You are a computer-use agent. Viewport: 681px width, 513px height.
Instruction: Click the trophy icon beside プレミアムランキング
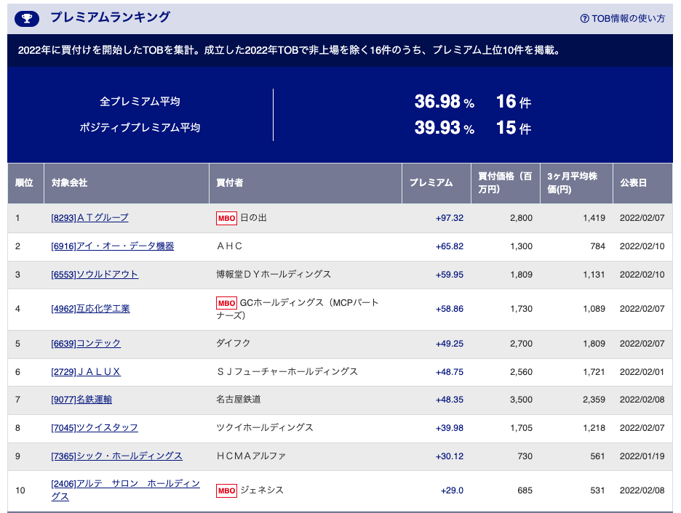tap(27, 19)
